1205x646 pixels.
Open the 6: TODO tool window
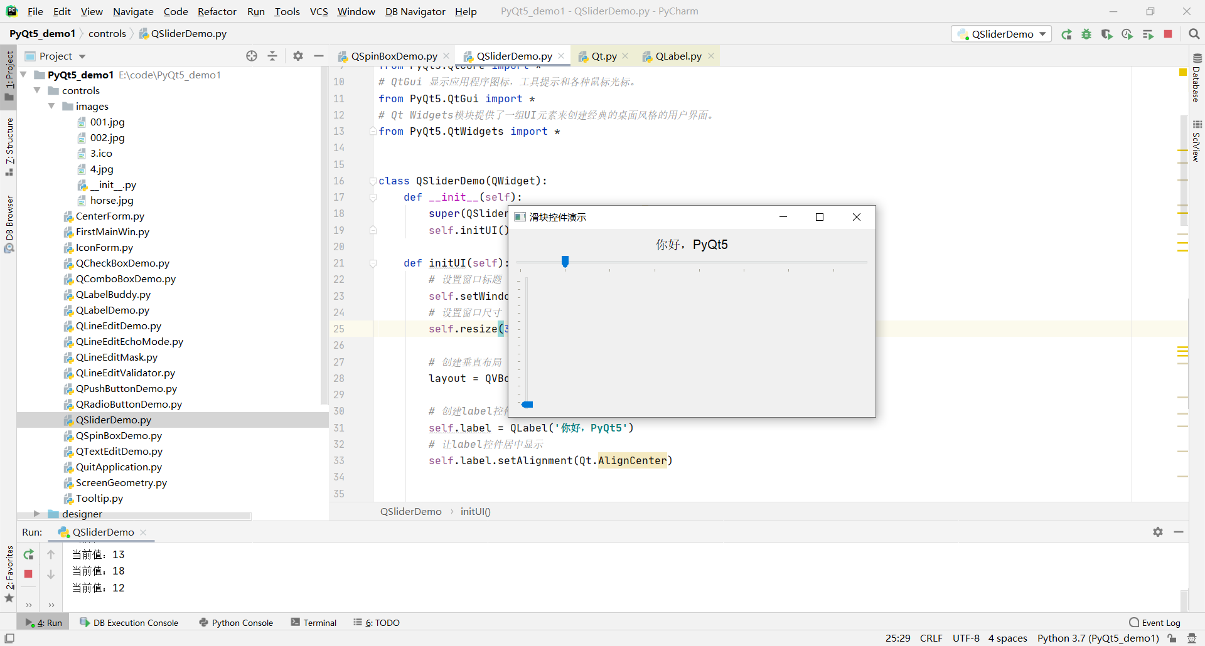377,622
